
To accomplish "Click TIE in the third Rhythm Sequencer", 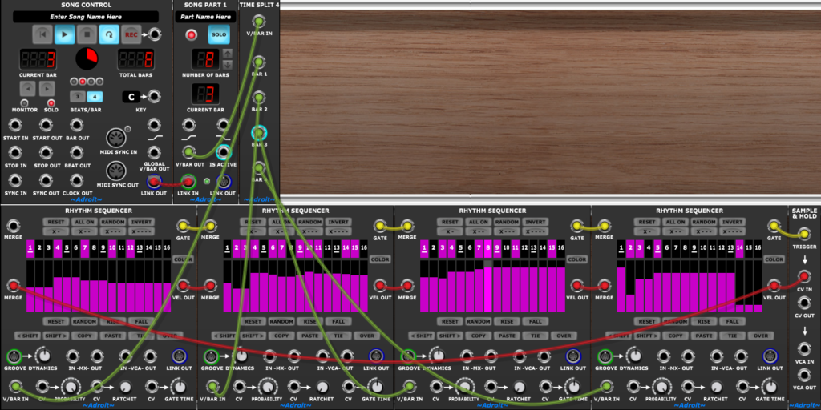I will 535,336.
